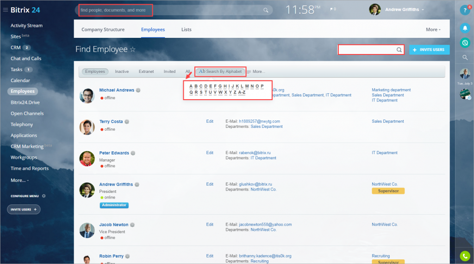
Task: Click A-Z in the alphabet picker
Action: tap(242, 92)
